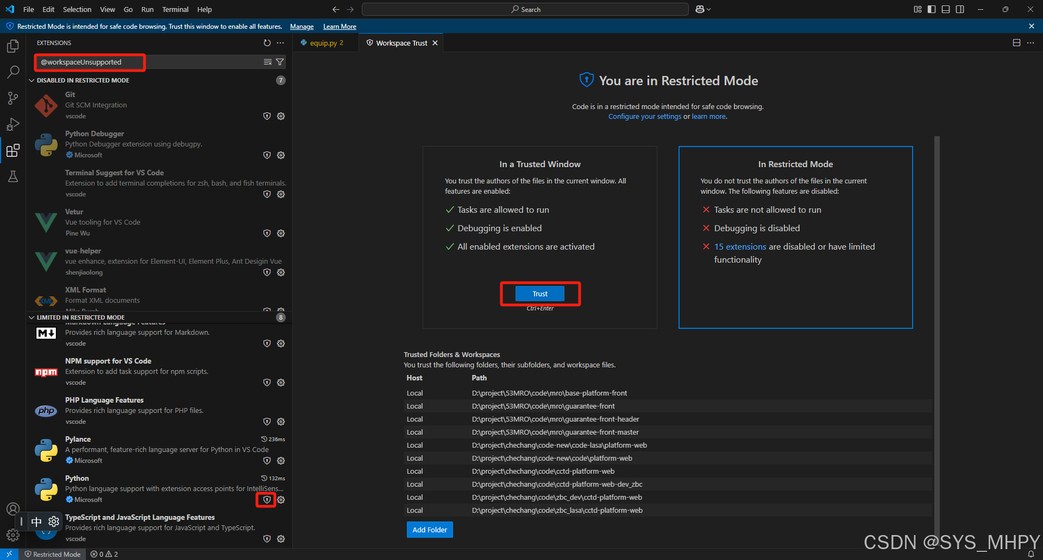Open the Terminal menu
This screenshot has width=1043, height=560.
pos(175,9)
